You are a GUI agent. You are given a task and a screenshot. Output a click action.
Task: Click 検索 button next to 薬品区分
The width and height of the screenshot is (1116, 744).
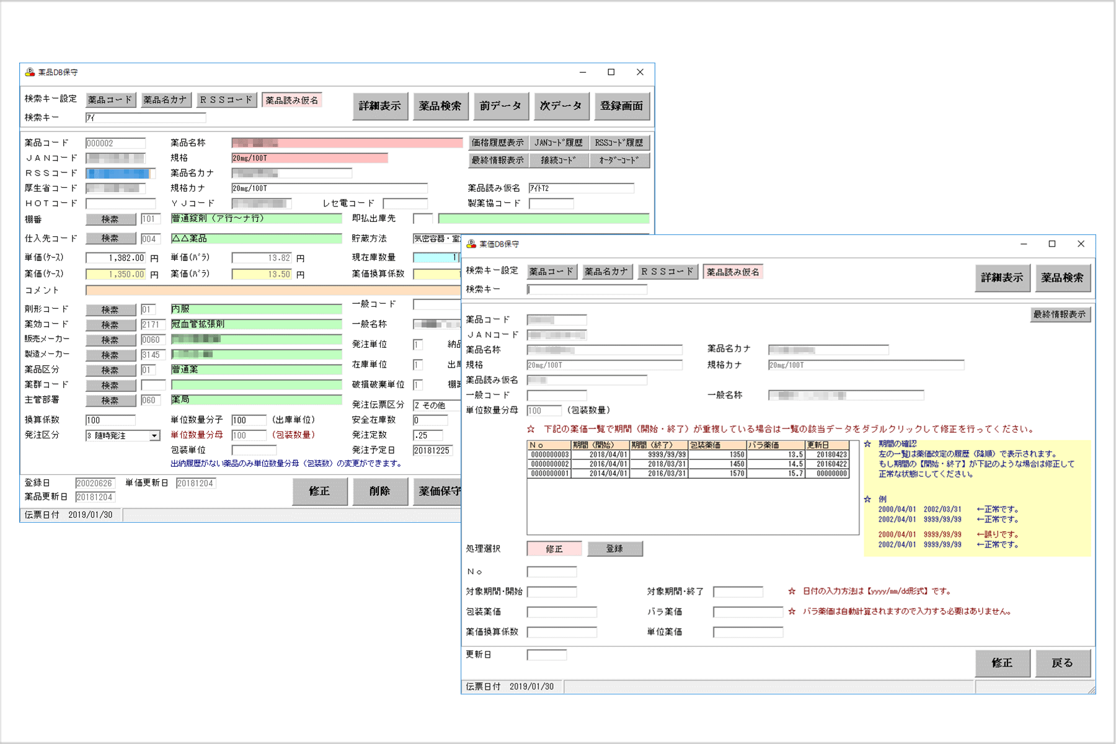[x=110, y=370]
